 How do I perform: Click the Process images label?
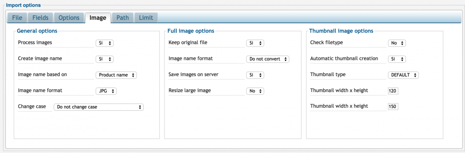click(x=35, y=42)
